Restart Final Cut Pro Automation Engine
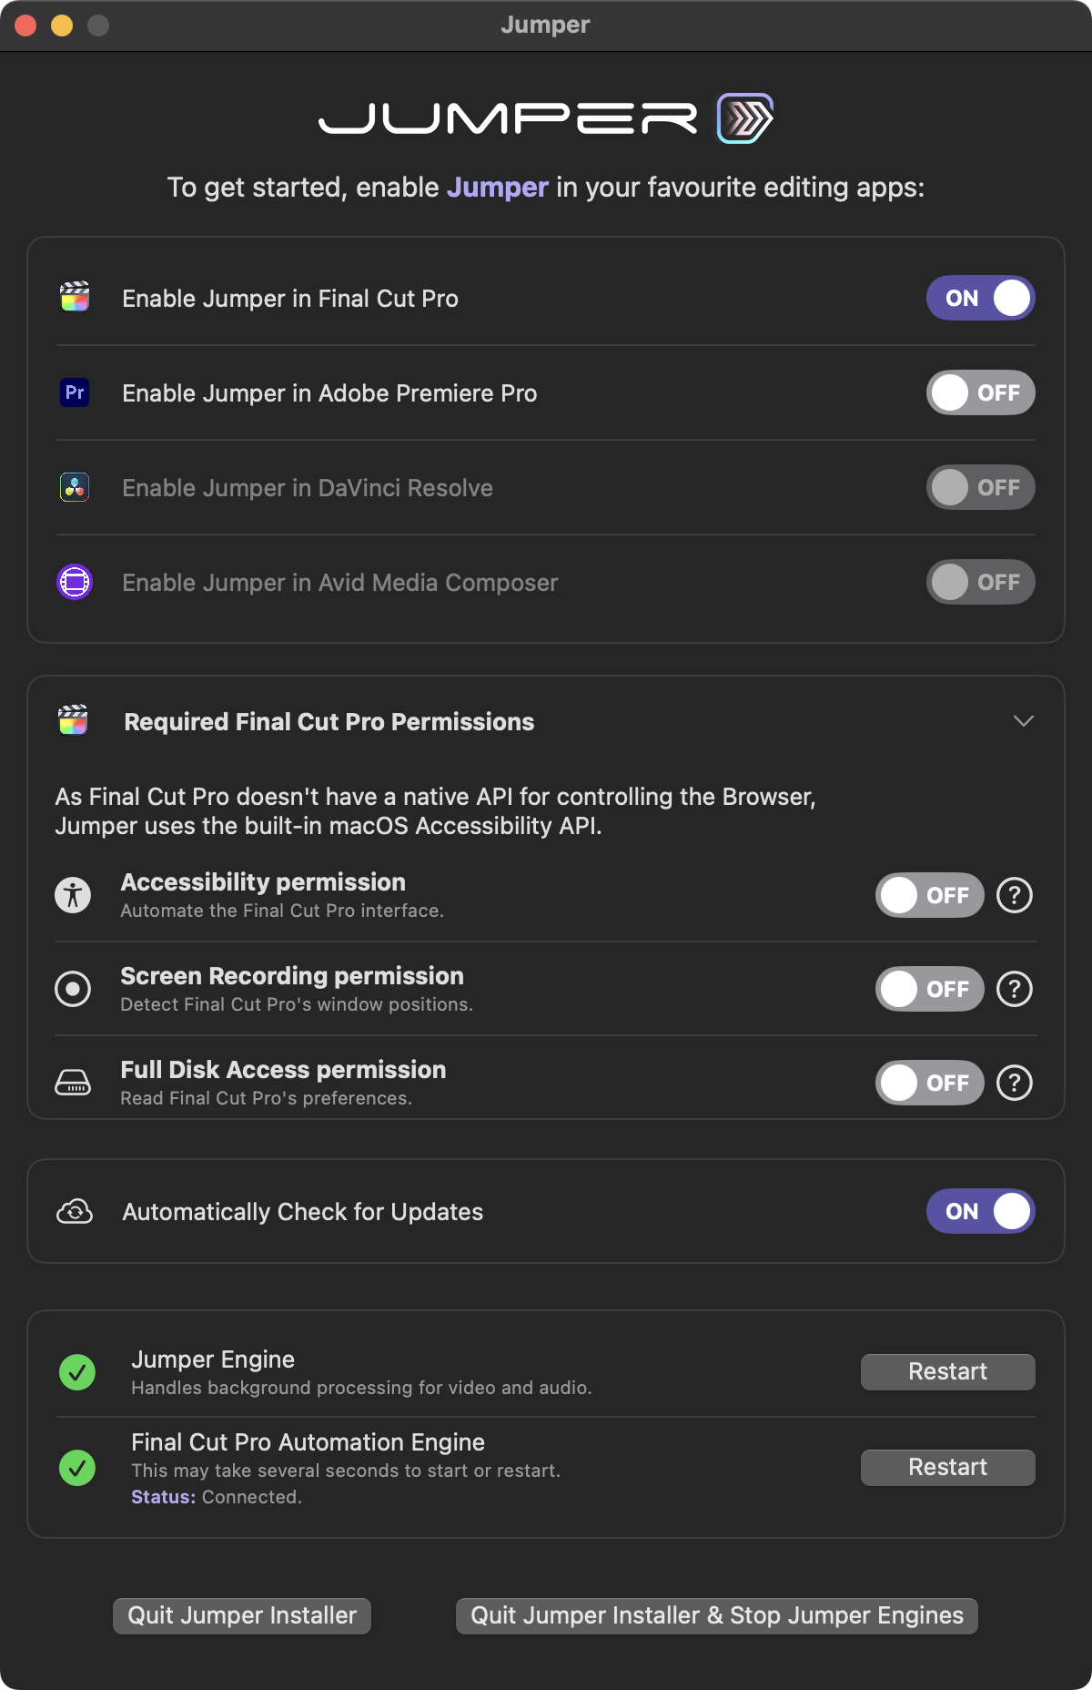The height and width of the screenshot is (1690, 1092). pyautogui.click(x=947, y=1467)
